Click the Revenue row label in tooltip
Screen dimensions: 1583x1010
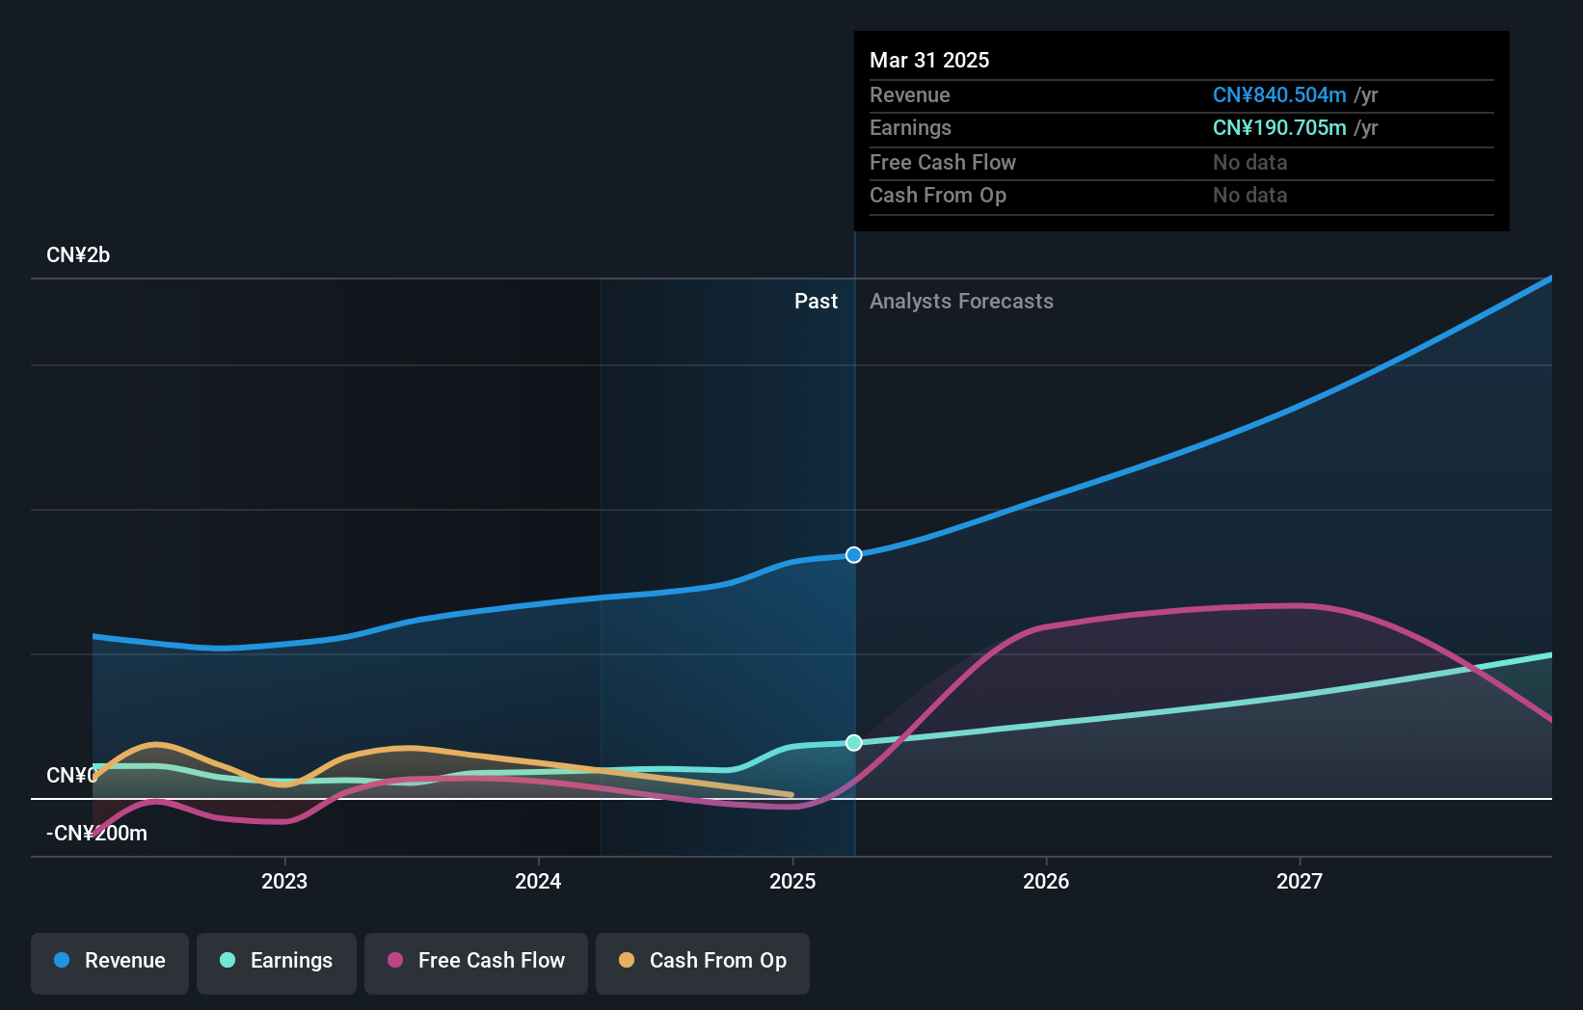[910, 95]
